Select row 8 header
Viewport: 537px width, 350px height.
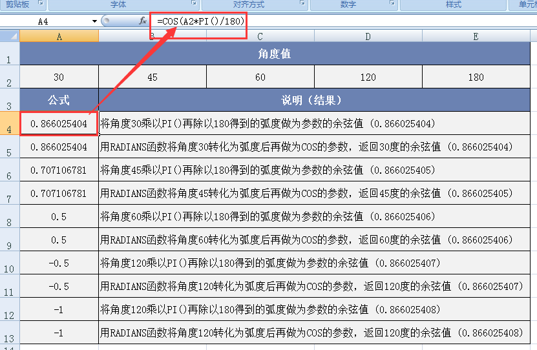click(10, 216)
